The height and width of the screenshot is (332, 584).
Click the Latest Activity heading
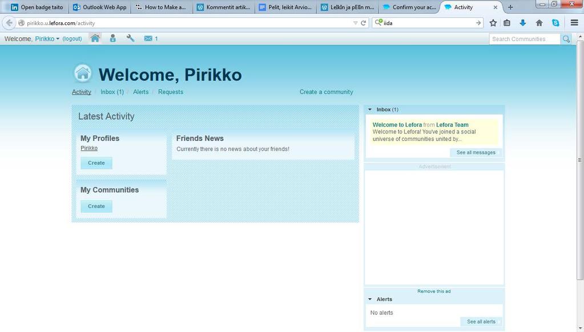(x=106, y=116)
